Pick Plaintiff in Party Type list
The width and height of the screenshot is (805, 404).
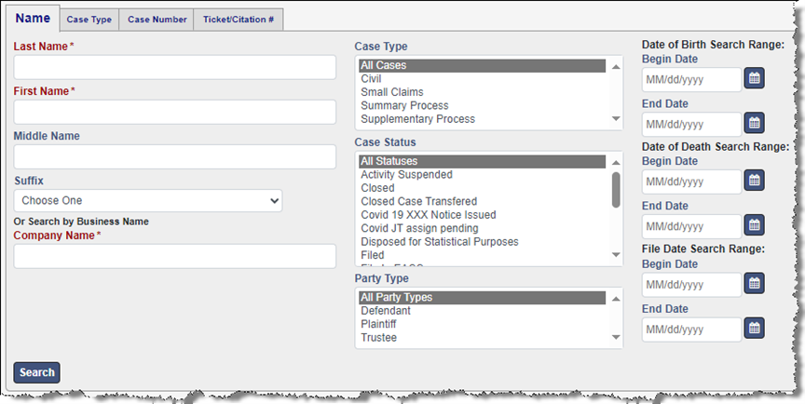pos(379,324)
